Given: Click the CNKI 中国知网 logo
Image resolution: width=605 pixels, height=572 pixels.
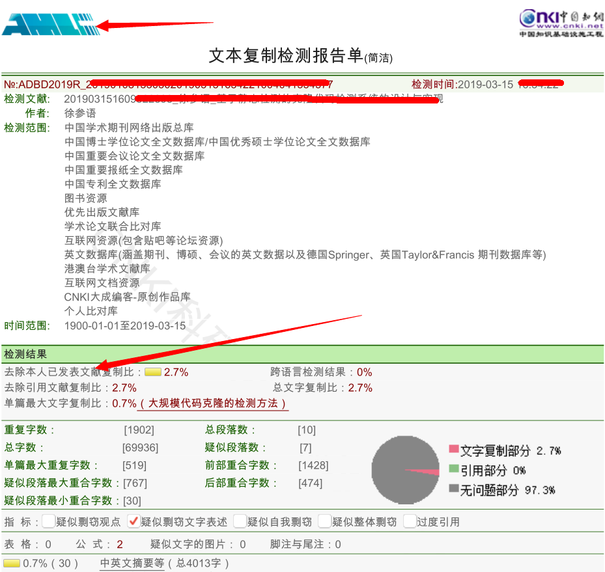Looking at the screenshot, I should click(561, 23).
